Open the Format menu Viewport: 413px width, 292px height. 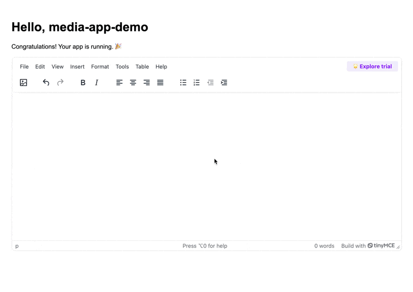[100, 67]
